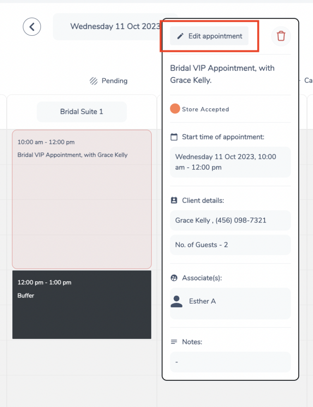Click the back arrow circle button
Viewport: 313px width, 407px height.
coord(32,27)
